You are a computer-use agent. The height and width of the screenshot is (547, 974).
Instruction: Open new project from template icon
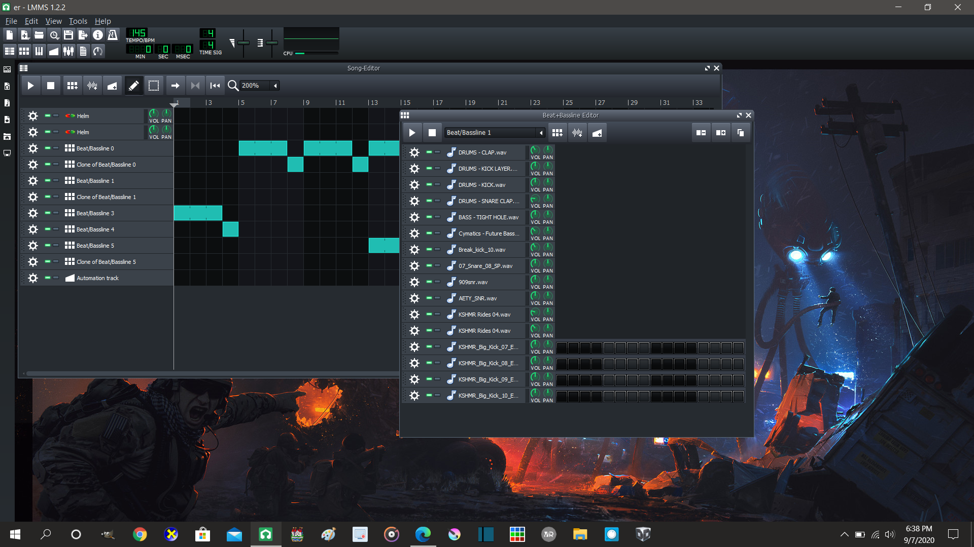click(24, 35)
